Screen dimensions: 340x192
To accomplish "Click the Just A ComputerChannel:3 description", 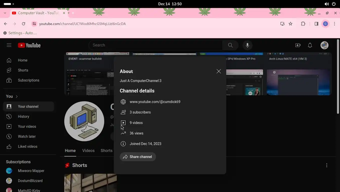I will tap(140, 81).
